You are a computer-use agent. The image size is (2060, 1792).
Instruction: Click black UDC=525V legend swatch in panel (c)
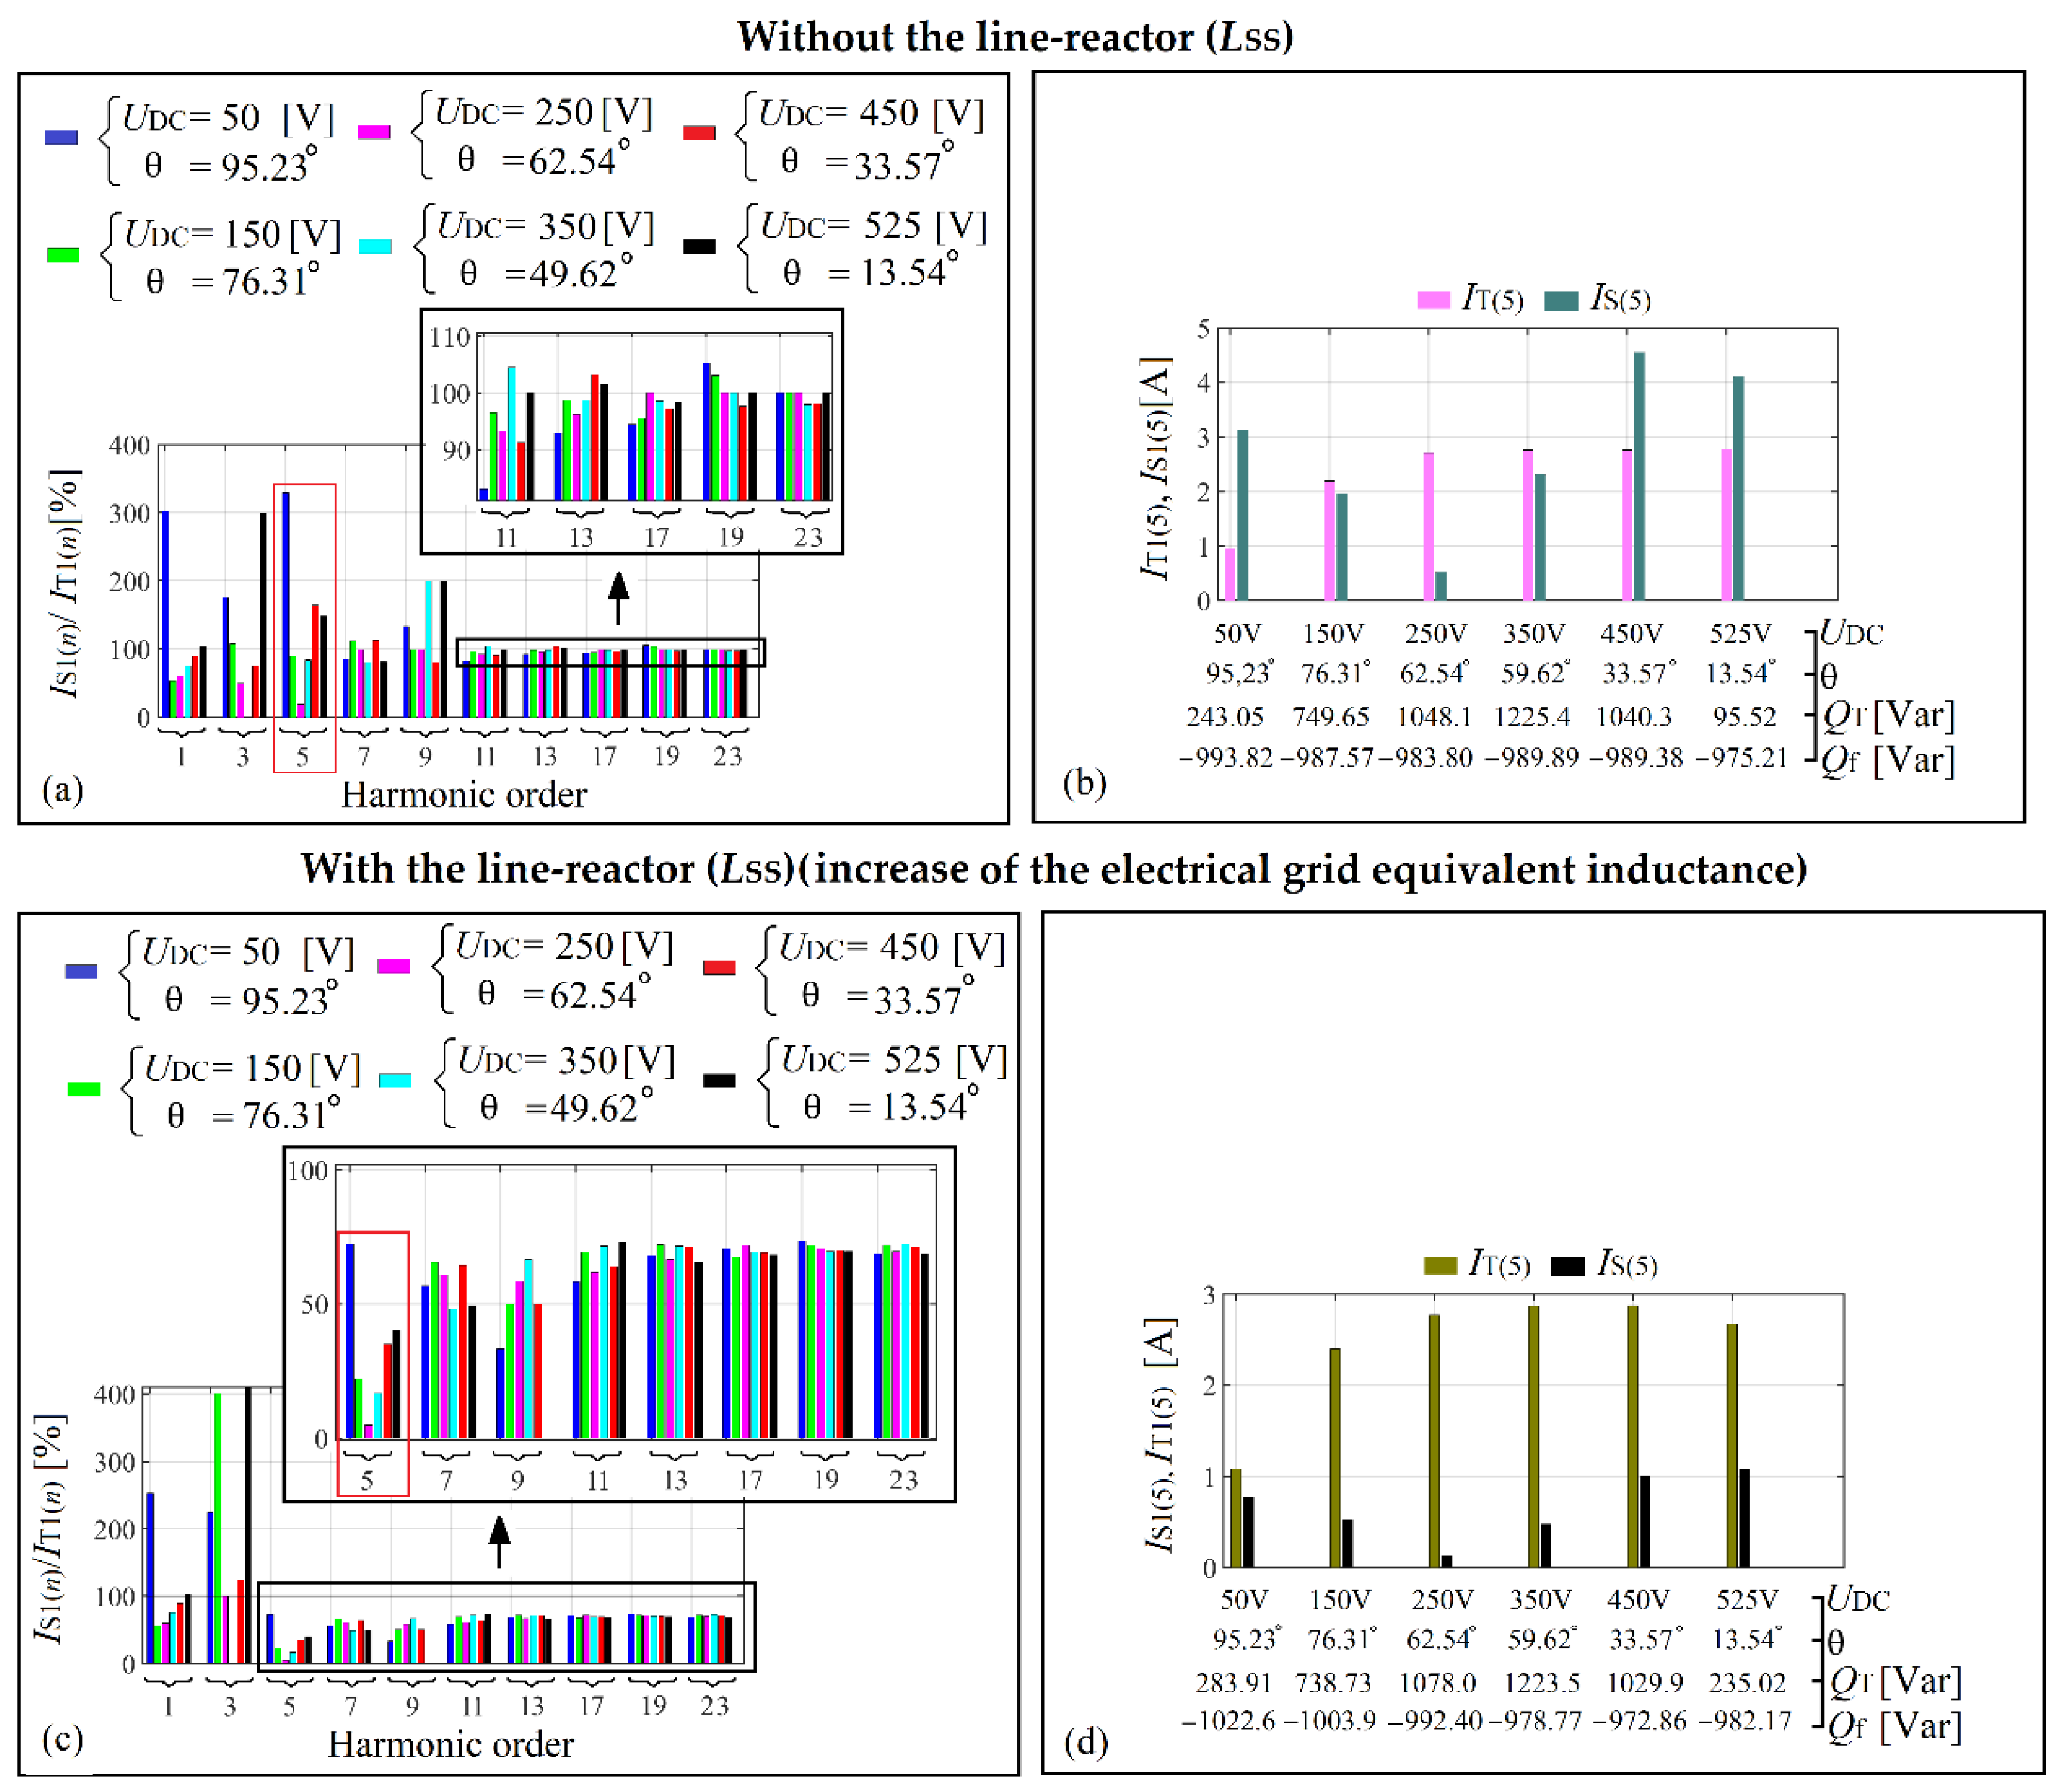(718, 1080)
